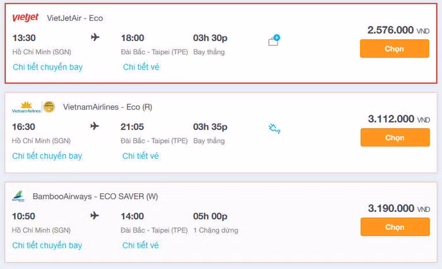
Task: Open Chi tiết chuyến bay for BambooAirways flight
Action: tap(47, 246)
